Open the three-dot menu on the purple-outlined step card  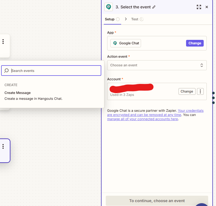coord(3,146)
